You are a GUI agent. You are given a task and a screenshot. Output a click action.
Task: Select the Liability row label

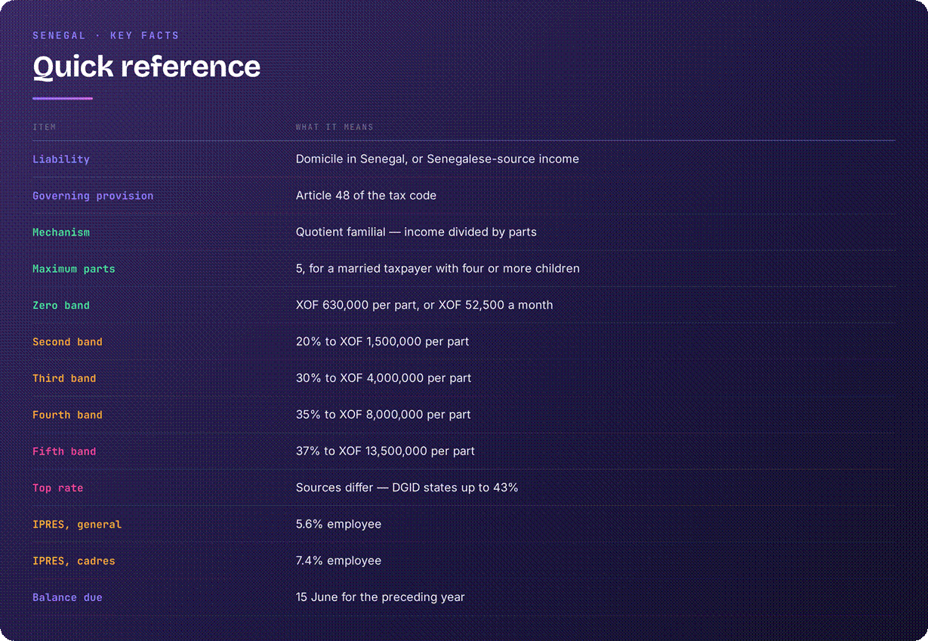[61, 159]
